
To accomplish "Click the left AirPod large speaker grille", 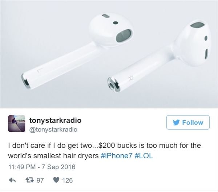I will pyautogui.click(x=124, y=36).
